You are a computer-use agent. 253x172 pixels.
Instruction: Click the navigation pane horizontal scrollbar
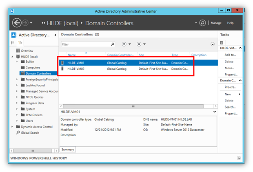point(33,151)
